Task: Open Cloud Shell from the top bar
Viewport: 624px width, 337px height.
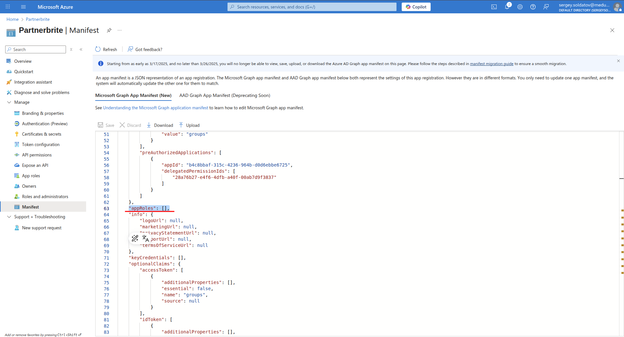Action: 494,7
